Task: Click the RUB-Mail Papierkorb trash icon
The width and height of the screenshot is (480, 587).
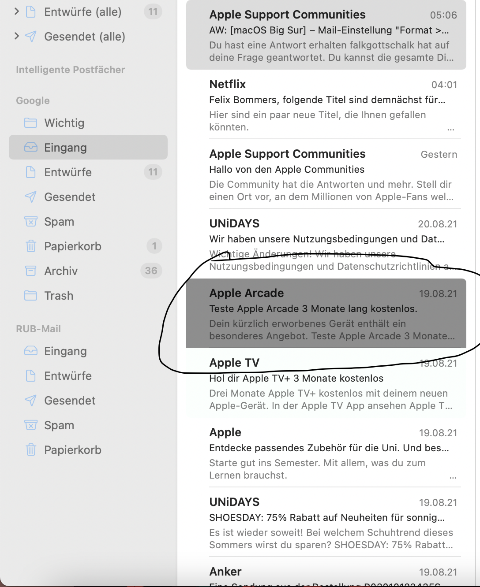Action: tap(30, 450)
